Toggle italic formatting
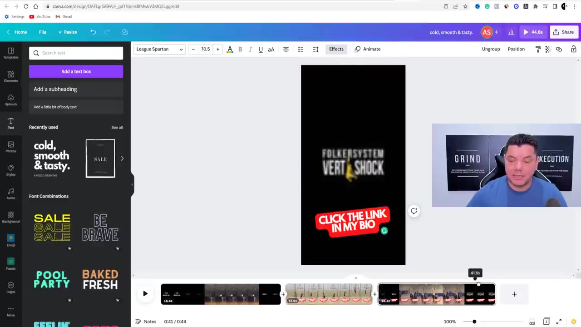Screen dimensions: 581x327 [250, 49]
